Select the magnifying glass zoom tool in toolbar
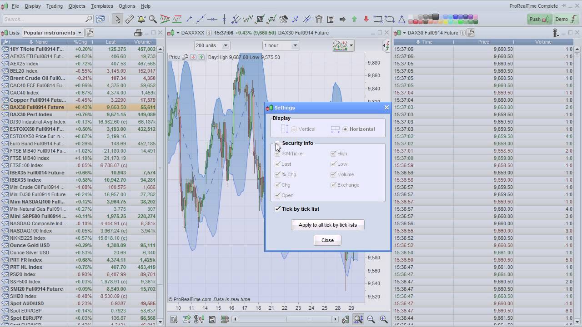The width and height of the screenshot is (582, 327). pyautogui.click(x=153, y=19)
